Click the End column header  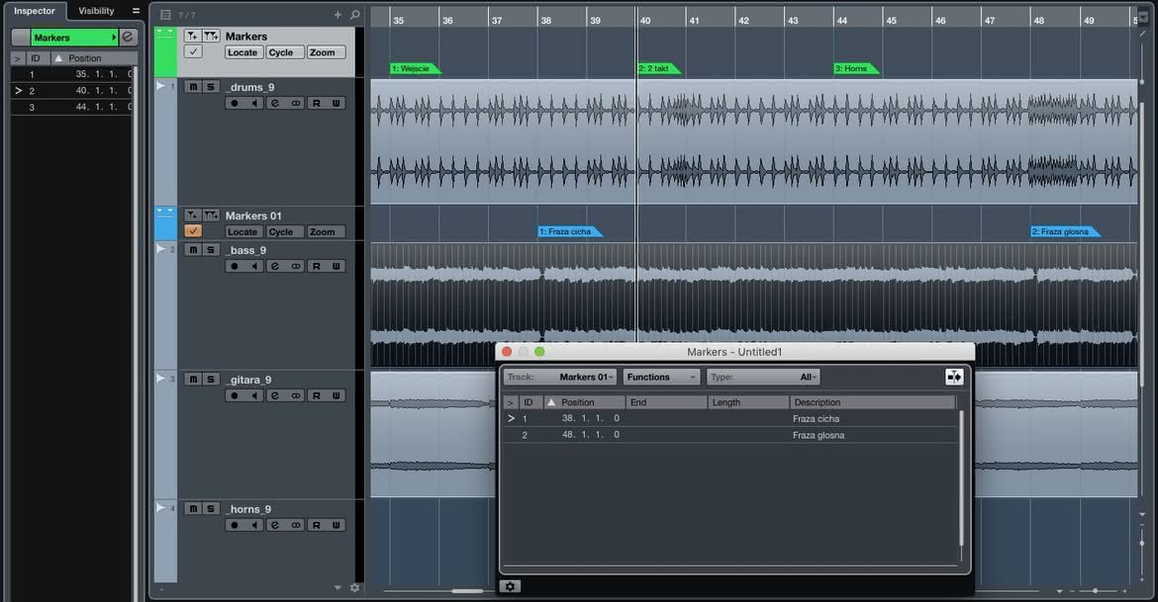point(666,402)
